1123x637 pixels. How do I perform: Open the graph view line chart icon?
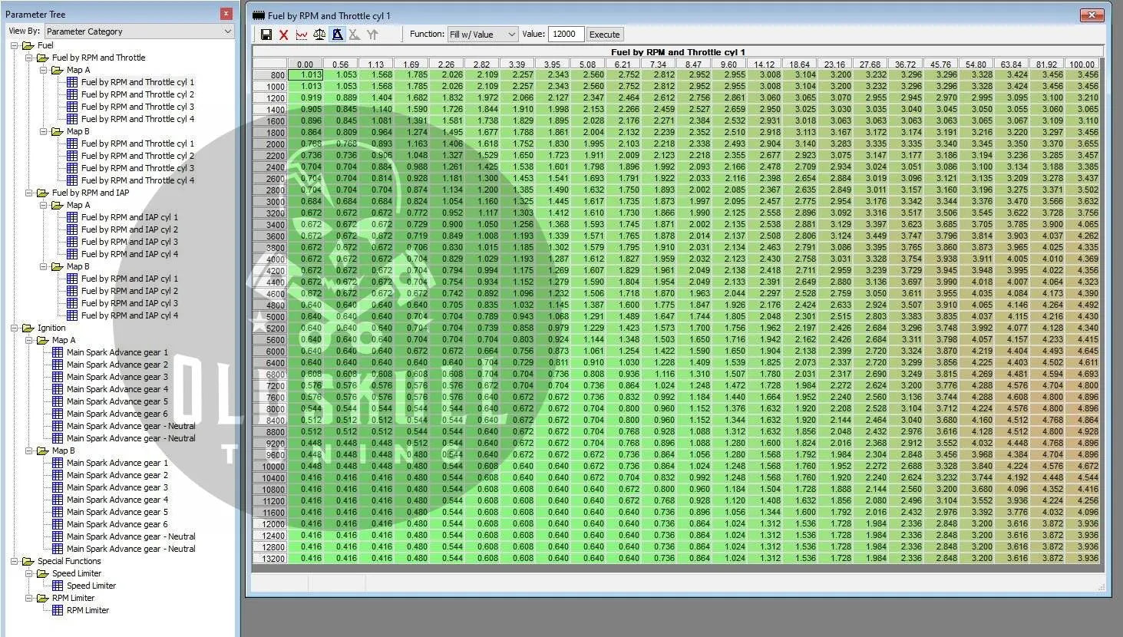(x=301, y=35)
